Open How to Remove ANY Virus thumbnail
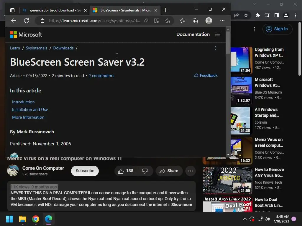 point(228,180)
